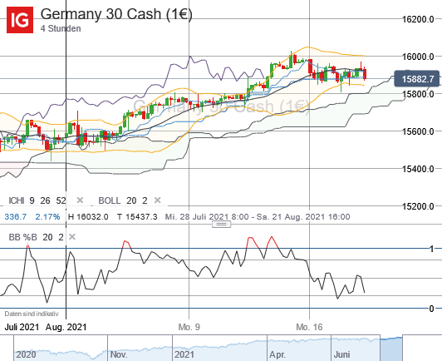Click the 16200.0 price axis label

[418, 19]
